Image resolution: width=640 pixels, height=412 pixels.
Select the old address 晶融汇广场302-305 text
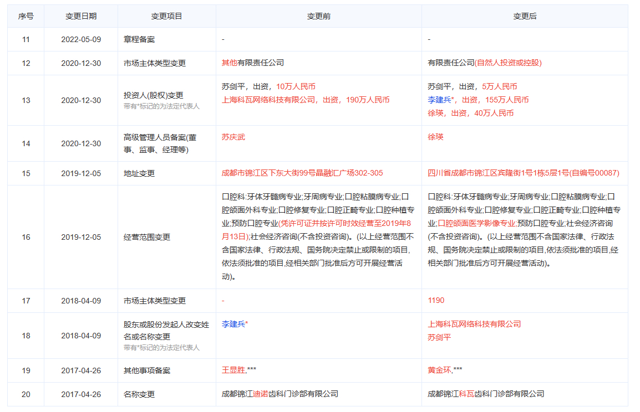coord(302,173)
